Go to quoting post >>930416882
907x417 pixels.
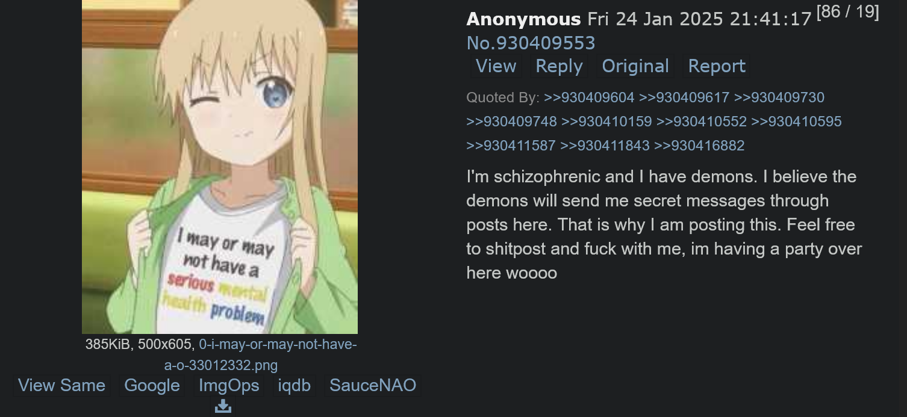[x=699, y=146]
